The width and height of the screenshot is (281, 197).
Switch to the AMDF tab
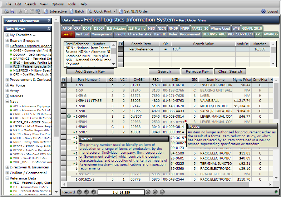click(67, 29)
